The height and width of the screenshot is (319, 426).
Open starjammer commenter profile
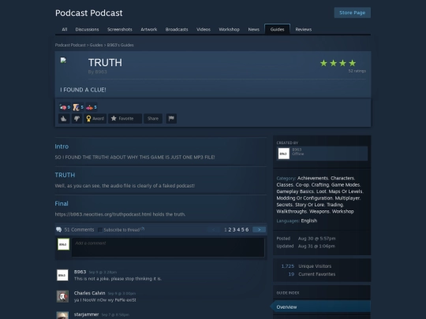click(x=86, y=314)
